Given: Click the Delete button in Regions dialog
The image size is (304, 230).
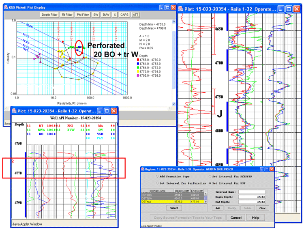Looking at the screenshot, I should coord(247,208).
